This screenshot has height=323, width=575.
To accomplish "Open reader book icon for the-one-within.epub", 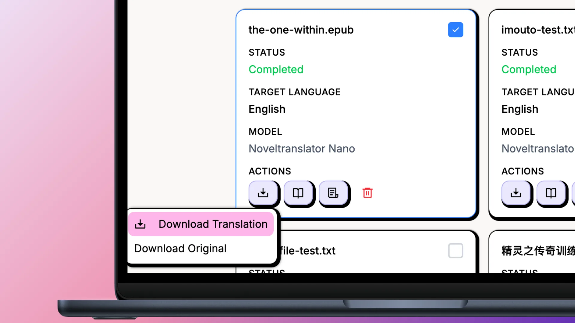I will (298, 193).
